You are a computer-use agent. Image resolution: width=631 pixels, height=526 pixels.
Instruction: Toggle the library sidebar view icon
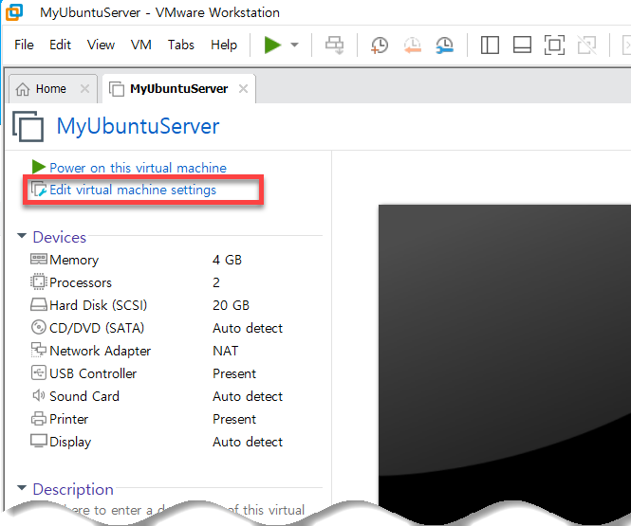coord(490,45)
